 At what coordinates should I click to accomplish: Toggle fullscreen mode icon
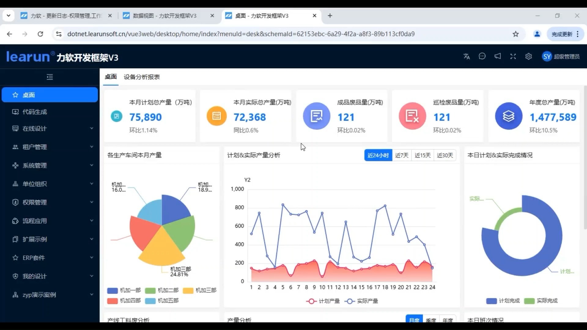[x=513, y=57]
